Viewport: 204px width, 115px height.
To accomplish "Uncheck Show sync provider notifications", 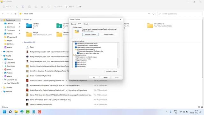I will [76, 43].
